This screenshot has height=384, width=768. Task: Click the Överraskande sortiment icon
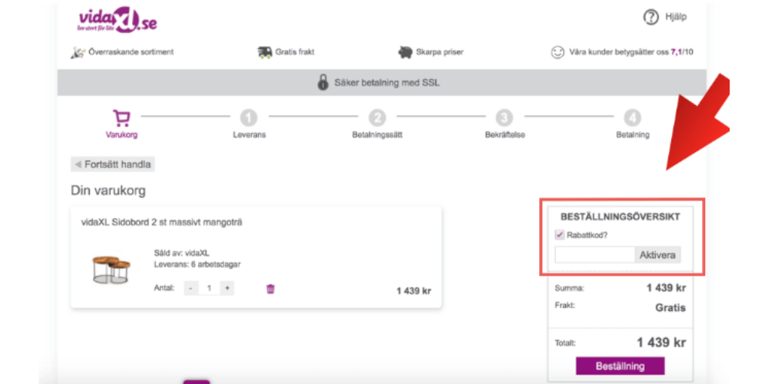tap(77, 52)
